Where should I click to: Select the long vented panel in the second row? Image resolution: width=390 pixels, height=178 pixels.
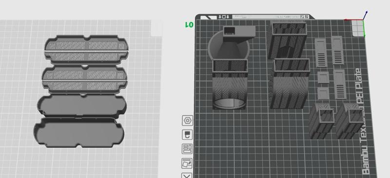(x=340, y=84)
